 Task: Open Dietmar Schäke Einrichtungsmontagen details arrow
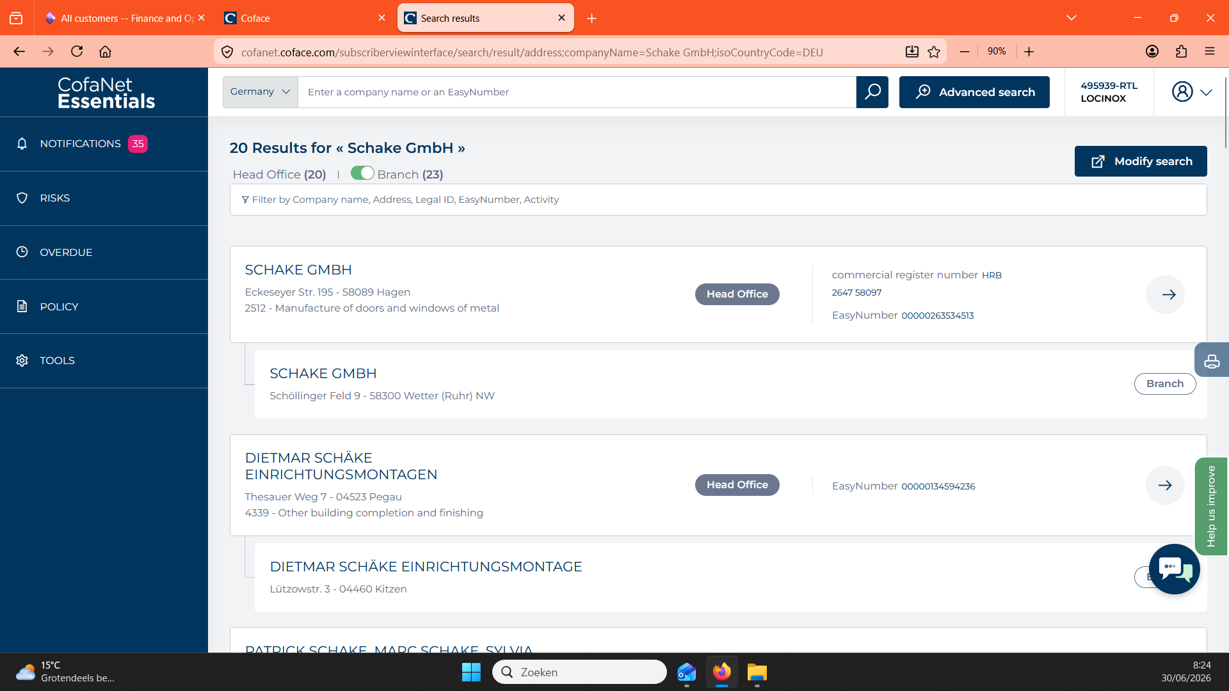coord(1165,485)
